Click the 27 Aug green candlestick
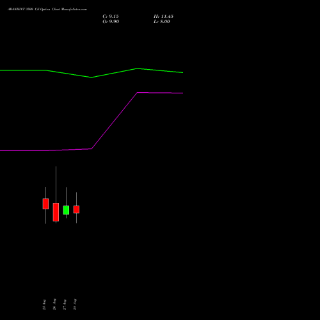Image resolution: width=320 pixels, height=320 pixels. 66,210
